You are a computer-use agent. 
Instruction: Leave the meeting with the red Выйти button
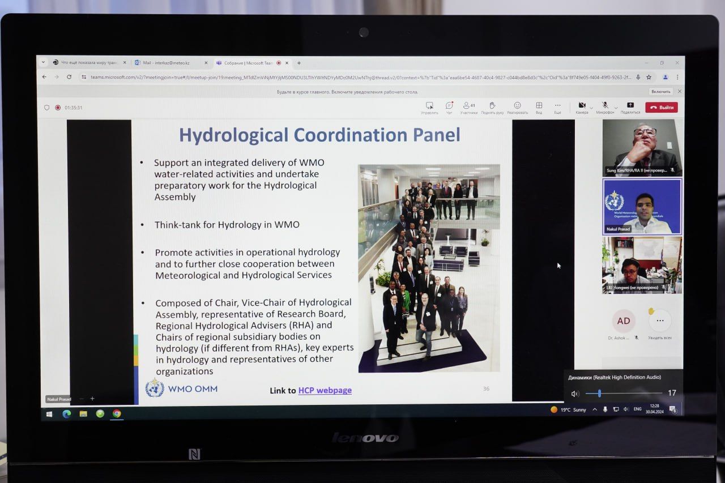(662, 107)
